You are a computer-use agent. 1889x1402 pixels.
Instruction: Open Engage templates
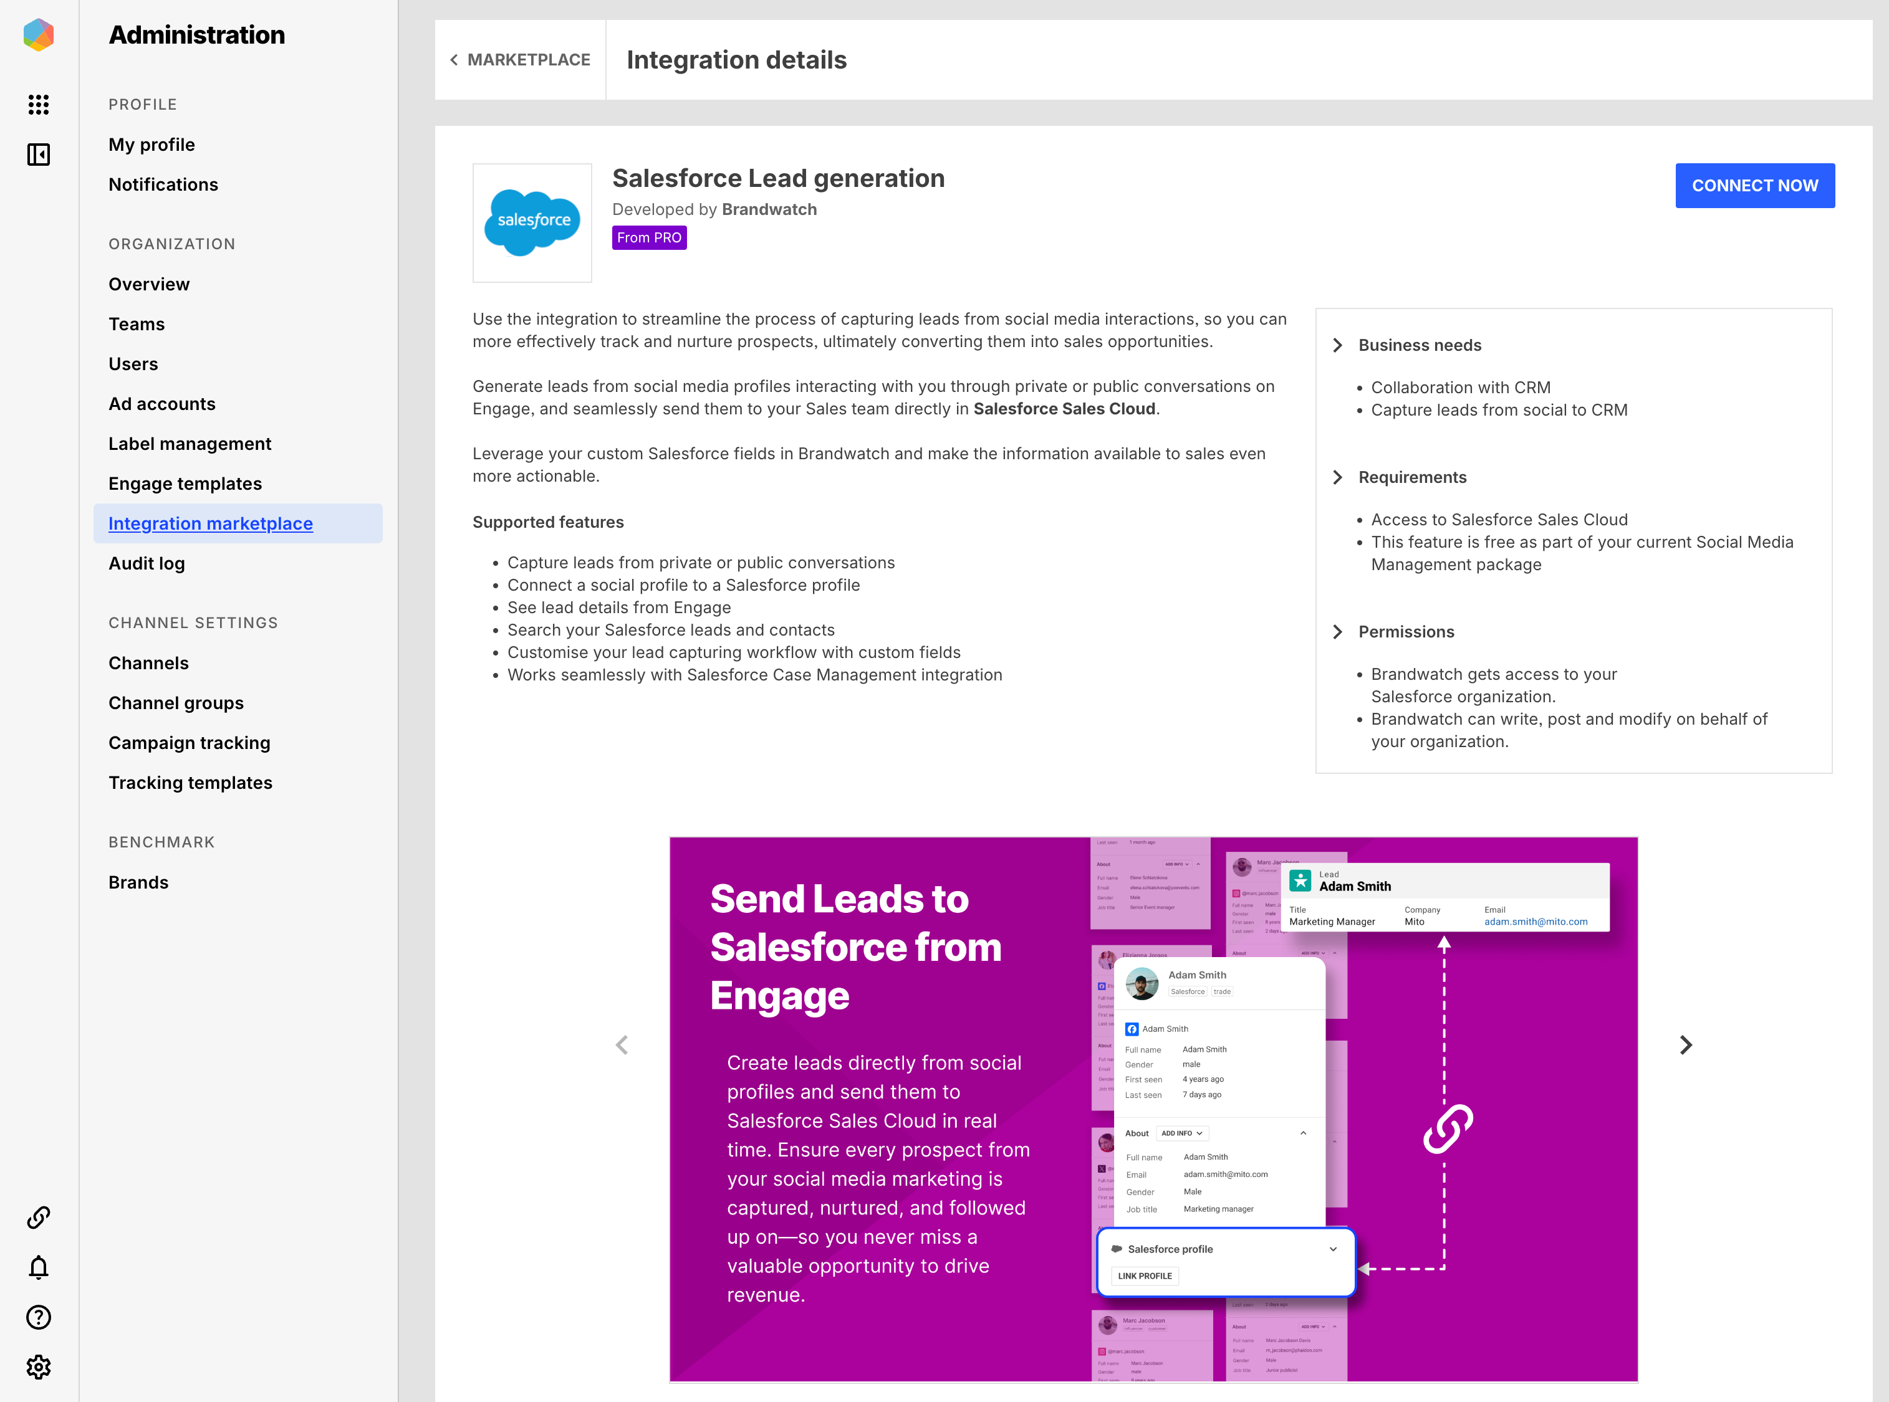[185, 484]
